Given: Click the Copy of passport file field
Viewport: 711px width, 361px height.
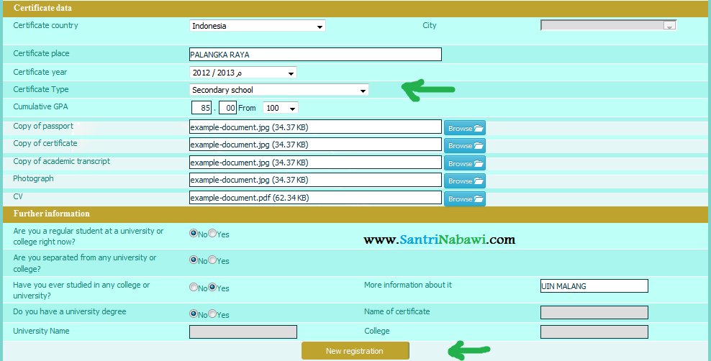Looking at the screenshot, I should pyautogui.click(x=315, y=127).
